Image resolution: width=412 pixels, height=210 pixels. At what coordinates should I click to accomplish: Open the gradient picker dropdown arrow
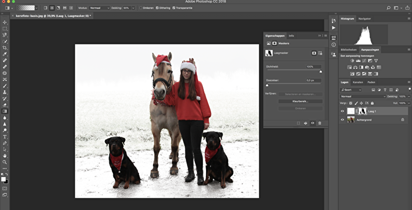coord(36,8)
